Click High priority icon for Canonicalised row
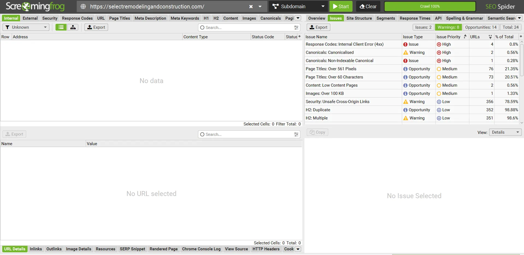Screen dimensions: 524x255 point(439,52)
